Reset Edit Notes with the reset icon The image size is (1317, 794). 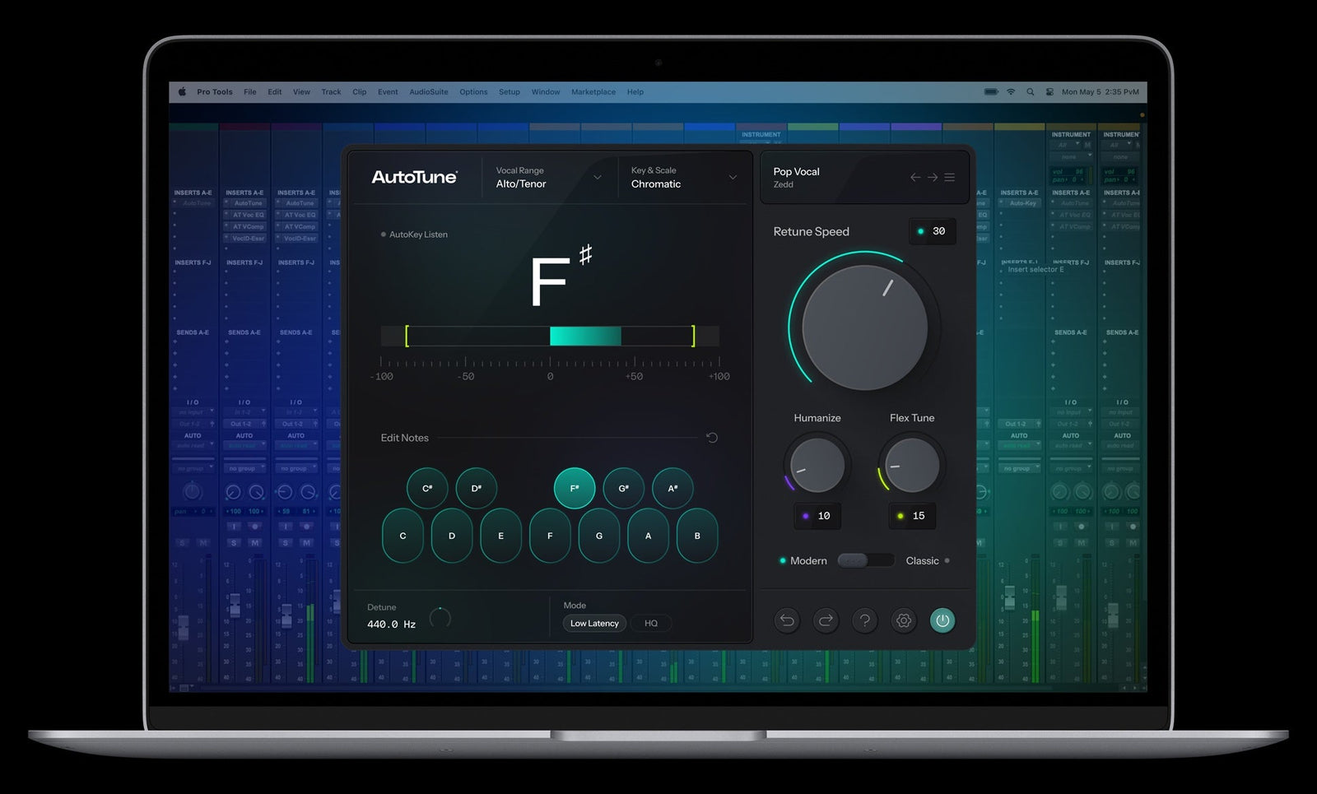pos(712,438)
